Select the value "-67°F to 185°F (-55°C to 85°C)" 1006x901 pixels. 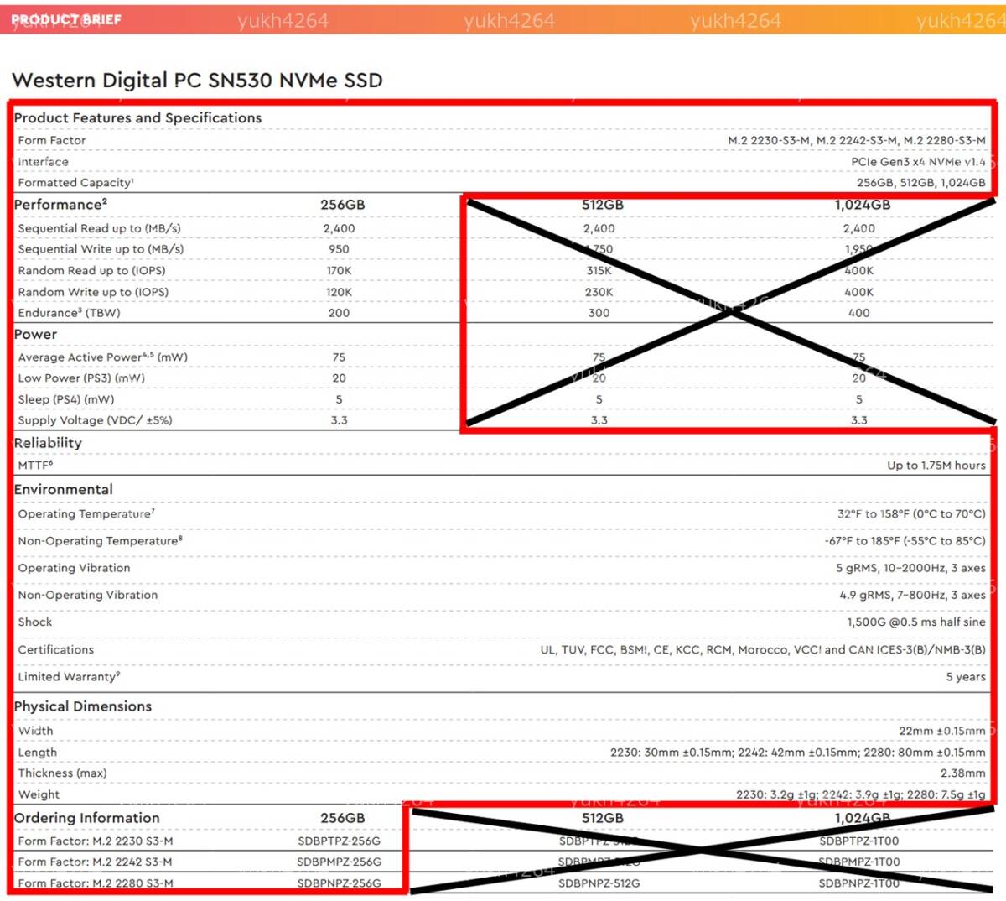[x=905, y=541]
